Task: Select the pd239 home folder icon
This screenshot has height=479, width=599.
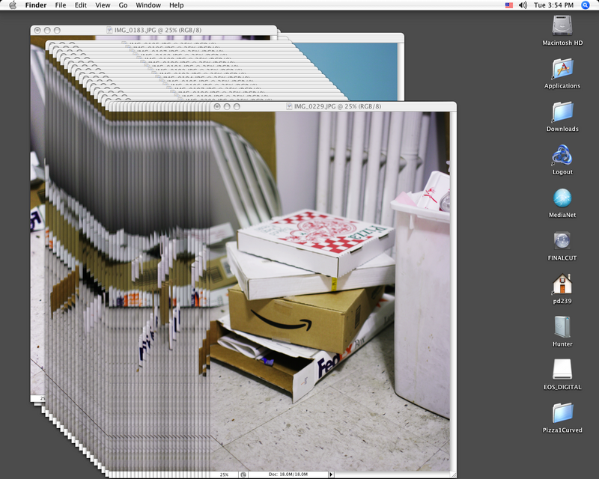Action: (562, 284)
